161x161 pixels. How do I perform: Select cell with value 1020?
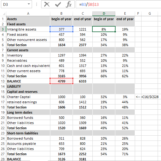point(61,123)
